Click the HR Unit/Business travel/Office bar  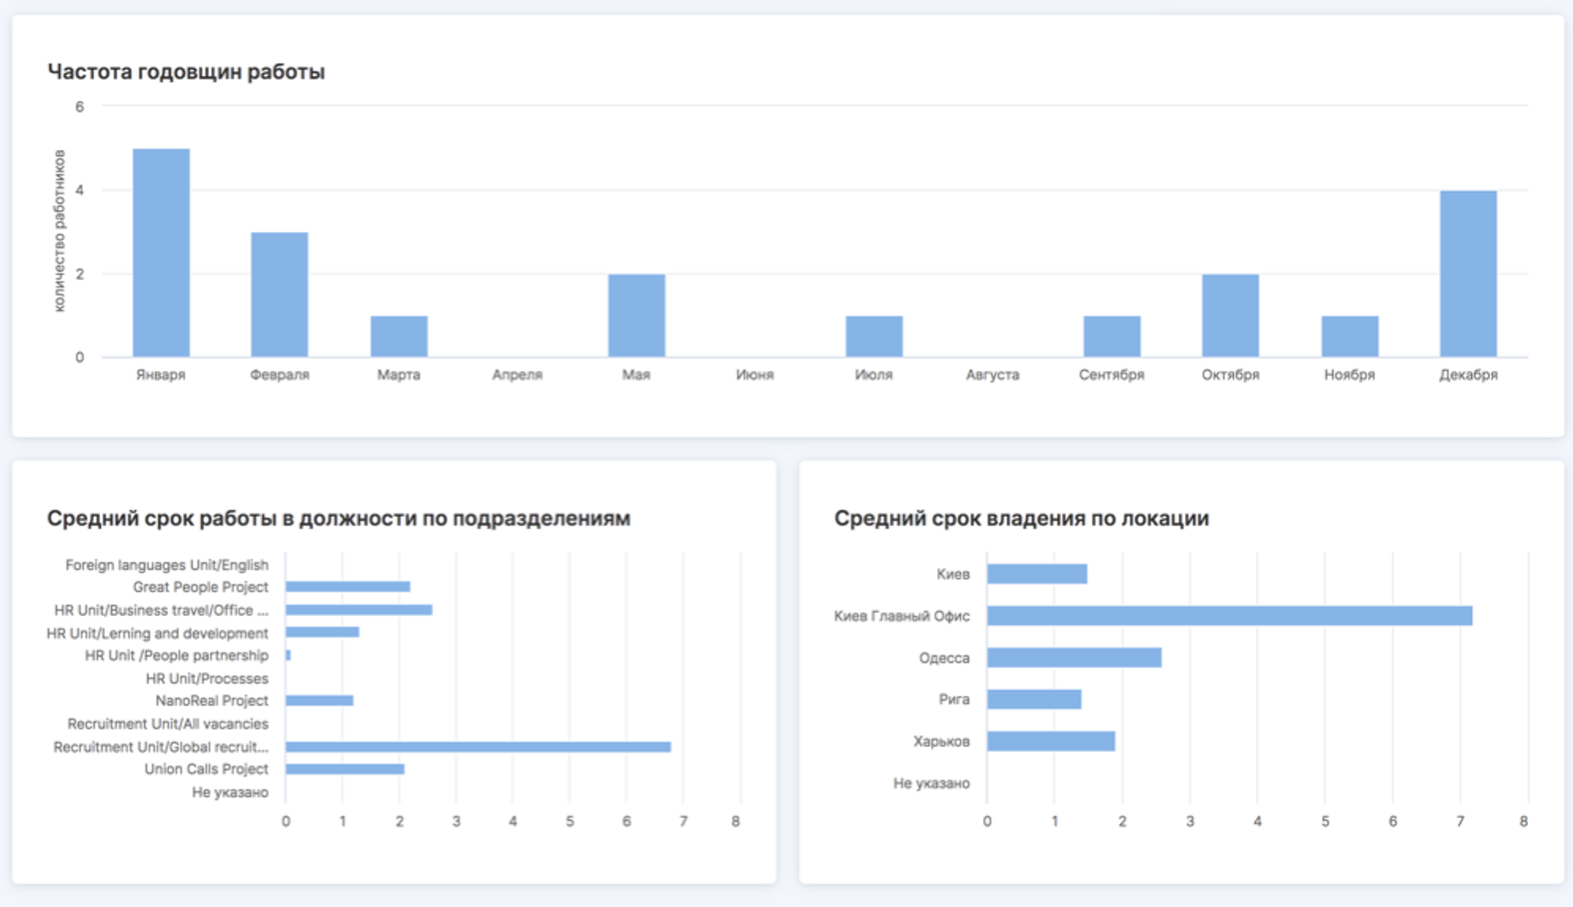pyautogui.click(x=359, y=610)
